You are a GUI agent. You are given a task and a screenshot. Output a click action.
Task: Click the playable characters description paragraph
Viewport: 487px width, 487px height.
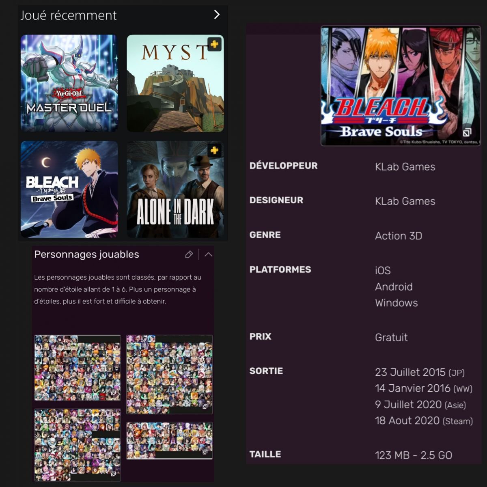118,289
